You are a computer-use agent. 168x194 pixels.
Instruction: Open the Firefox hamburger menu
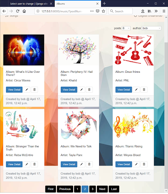click(164, 11)
